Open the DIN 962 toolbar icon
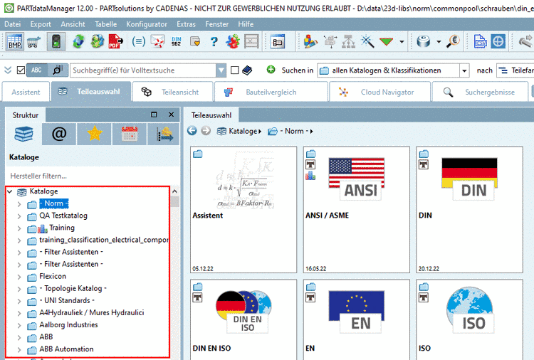The width and height of the screenshot is (534, 360). click(x=176, y=42)
